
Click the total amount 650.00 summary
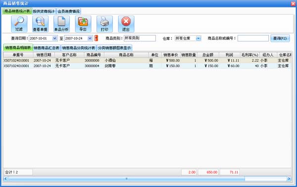208,172
